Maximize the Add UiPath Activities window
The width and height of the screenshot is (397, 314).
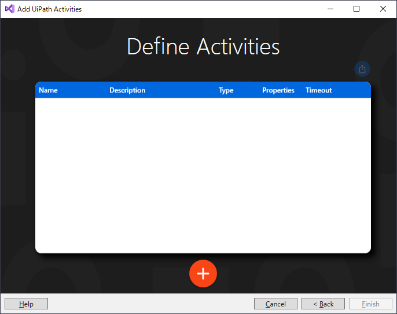(x=356, y=9)
